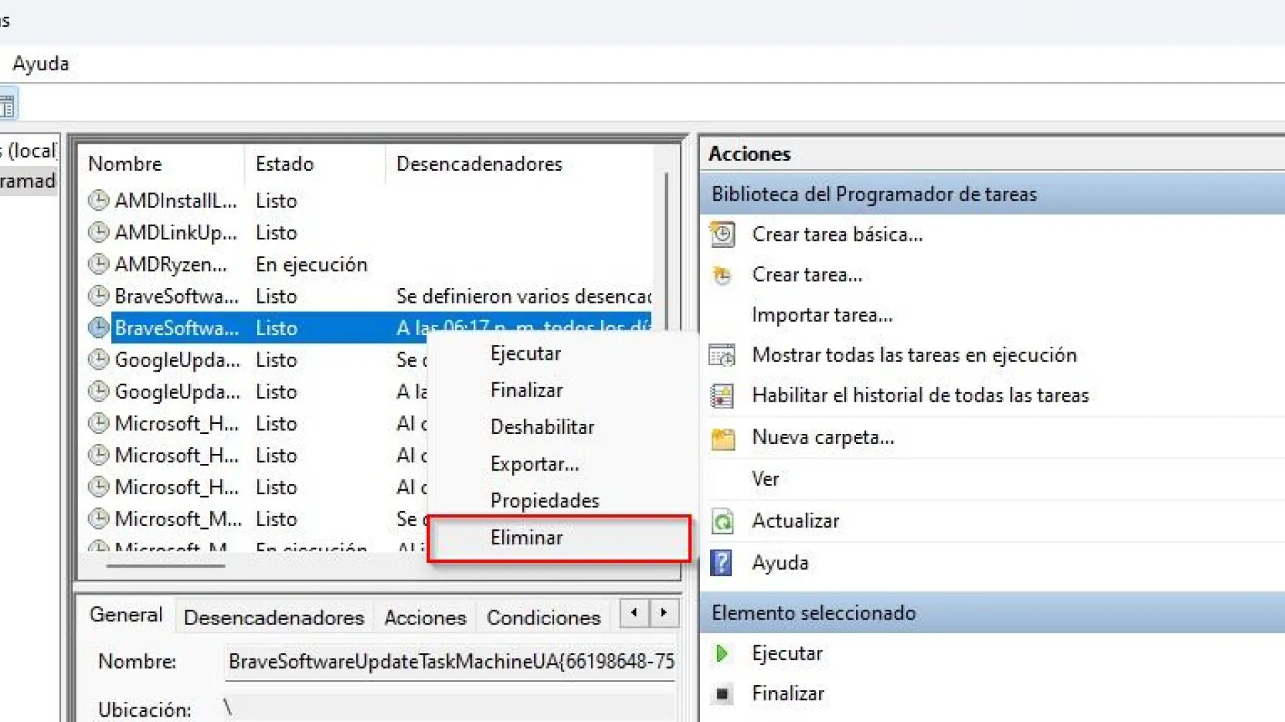Switch to the Desencadenadores tab
1285x722 pixels.
click(274, 618)
